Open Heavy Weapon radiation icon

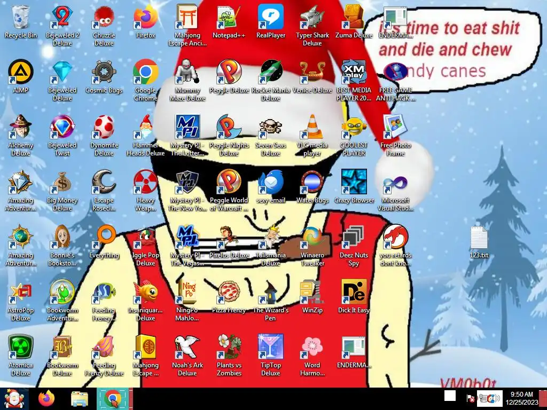pos(145,191)
